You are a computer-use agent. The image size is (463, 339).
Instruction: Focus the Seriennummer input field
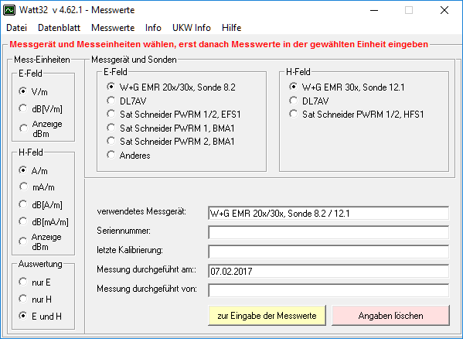[x=329, y=232]
